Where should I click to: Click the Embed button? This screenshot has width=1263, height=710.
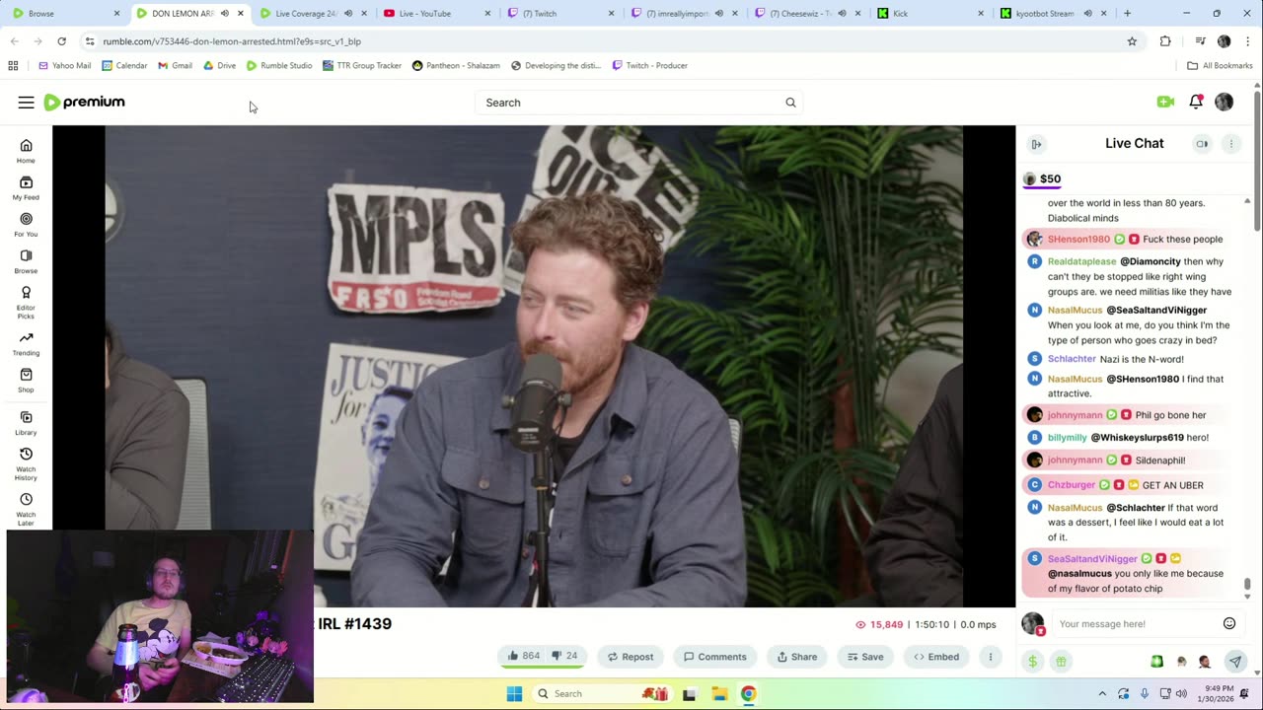tap(935, 657)
